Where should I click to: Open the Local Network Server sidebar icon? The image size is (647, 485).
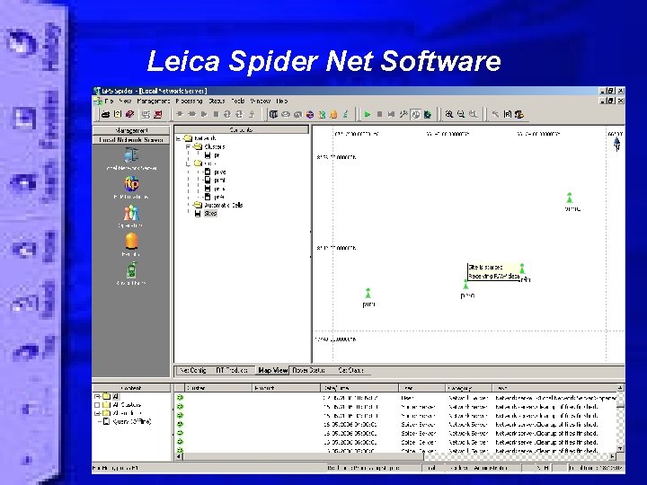131,155
